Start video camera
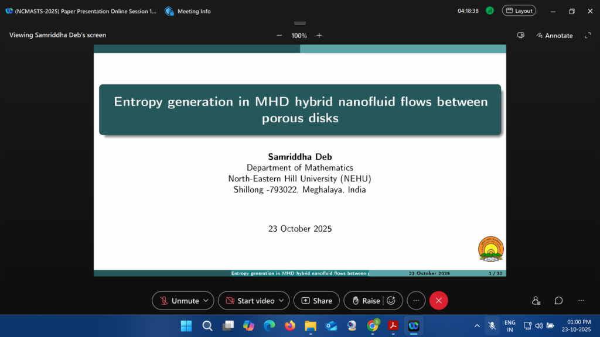 coord(250,301)
